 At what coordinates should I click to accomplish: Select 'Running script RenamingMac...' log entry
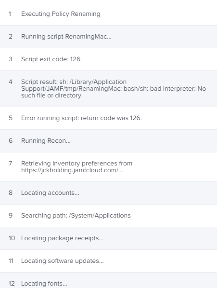click(x=66, y=37)
